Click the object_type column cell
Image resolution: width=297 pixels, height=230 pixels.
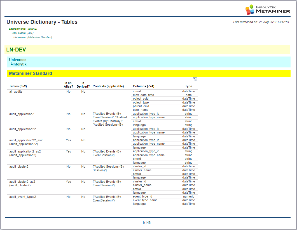pos(141,102)
